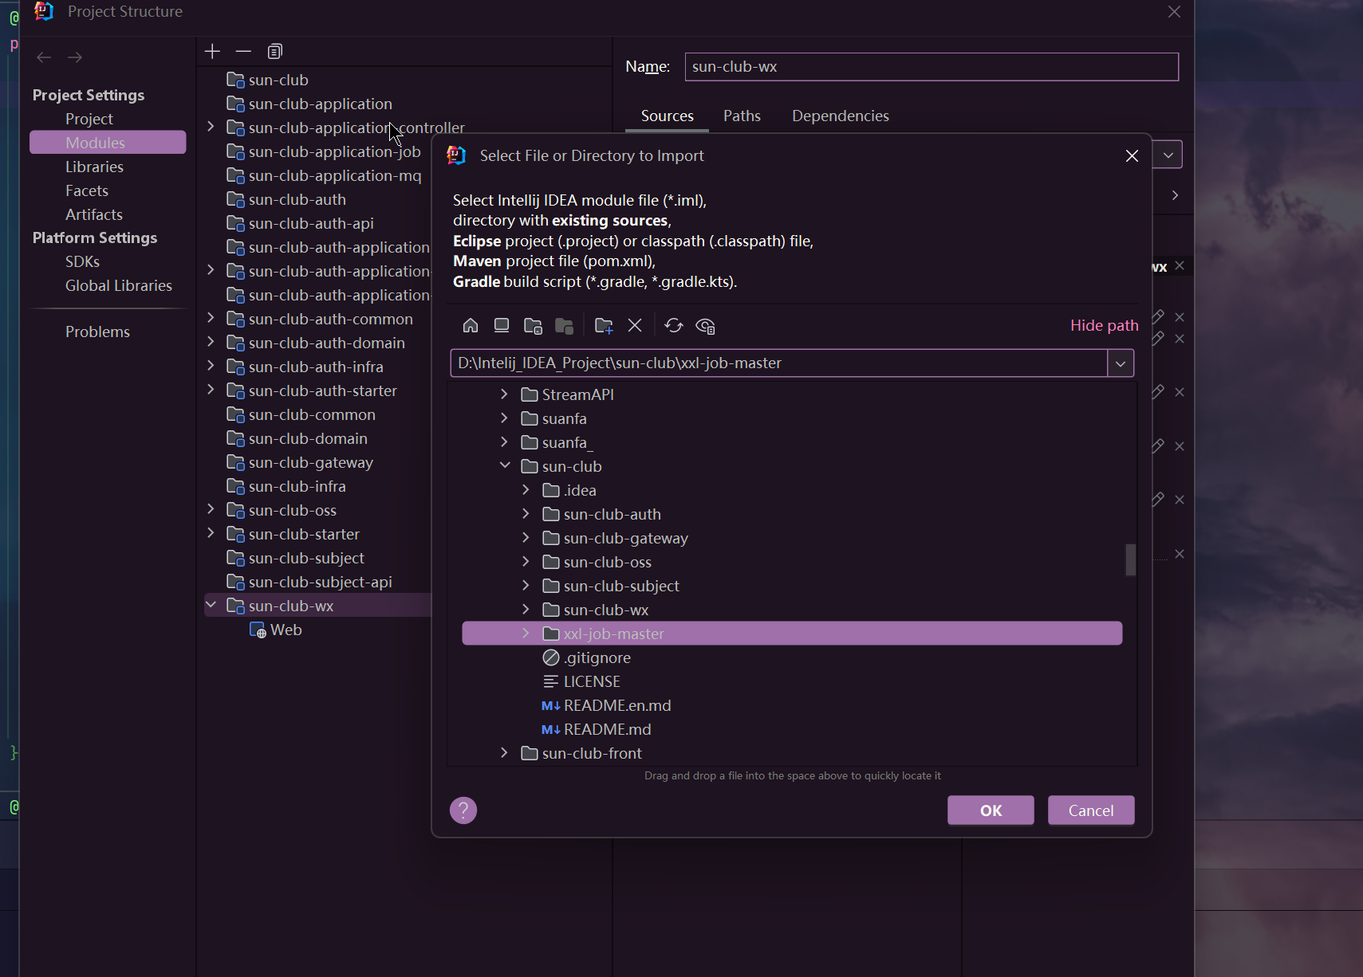Click the Show hidden files eye icon
This screenshot has width=1363, height=977.
(705, 325)
